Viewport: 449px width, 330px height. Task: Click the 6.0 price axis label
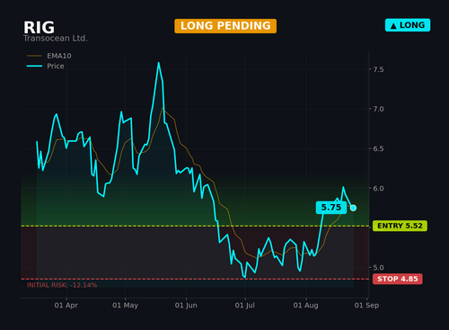(378, 188)
